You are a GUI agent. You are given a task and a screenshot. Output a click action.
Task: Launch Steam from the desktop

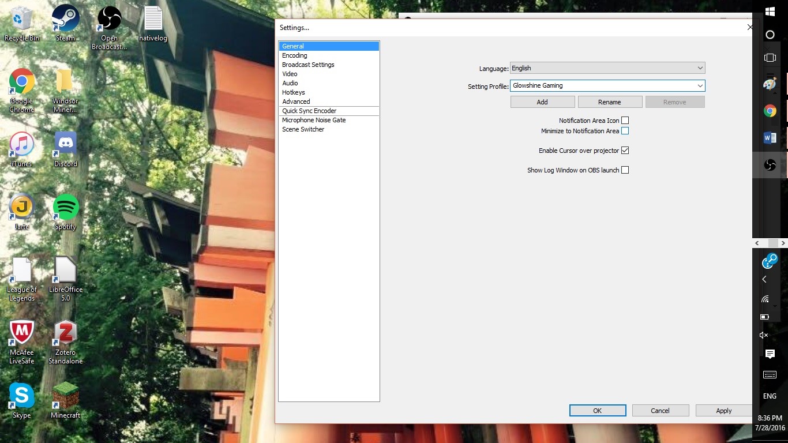click(x=65, y=23)
